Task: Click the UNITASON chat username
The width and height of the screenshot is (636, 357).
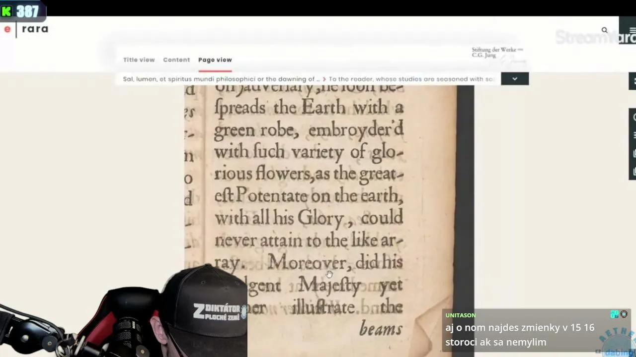Action: pos(461,315)
